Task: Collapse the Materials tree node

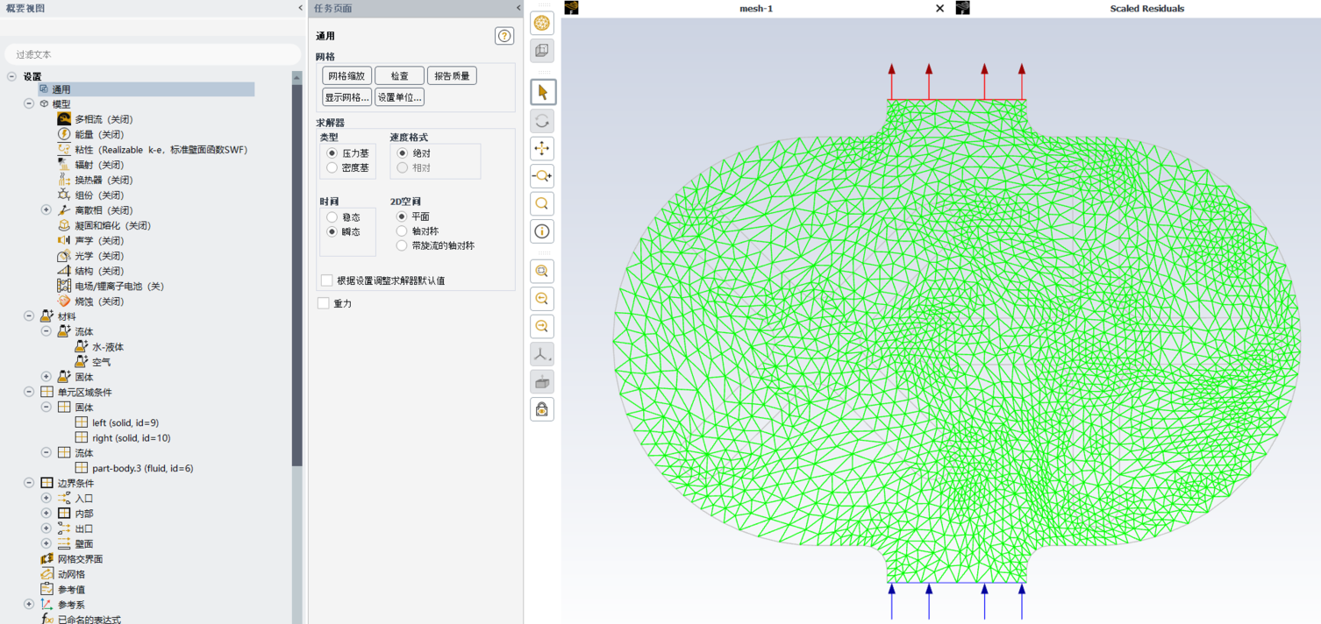Action: click(29, 316)
